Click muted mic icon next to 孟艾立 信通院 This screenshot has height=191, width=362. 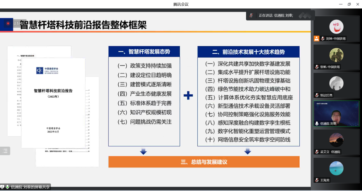(317, 152)
